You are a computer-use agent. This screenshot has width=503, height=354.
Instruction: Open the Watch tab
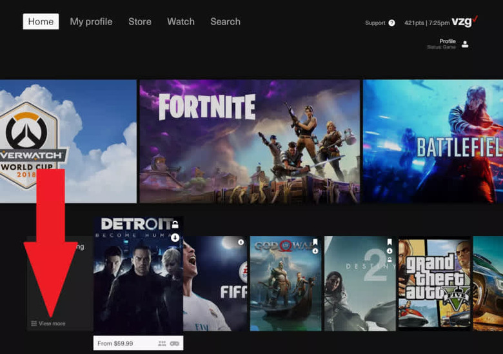pyautogui.click(x=181, y=21)
